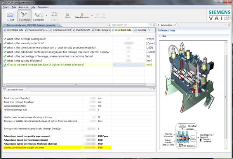Click green check beside average casting rate question
This screenshot has height=159, width=233.
click(x=5, y=39)
